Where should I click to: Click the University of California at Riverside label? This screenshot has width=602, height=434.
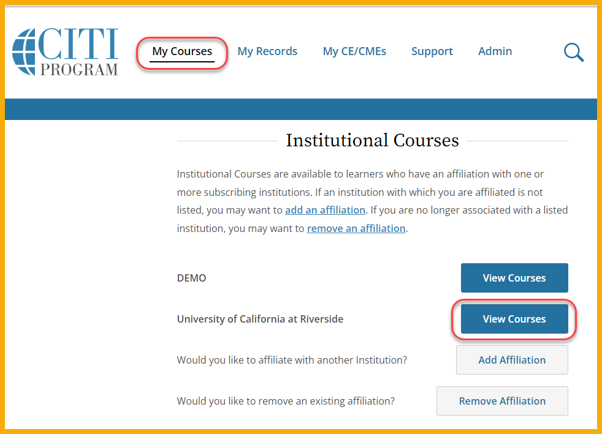pyautogui.click(x=260, y=319)
